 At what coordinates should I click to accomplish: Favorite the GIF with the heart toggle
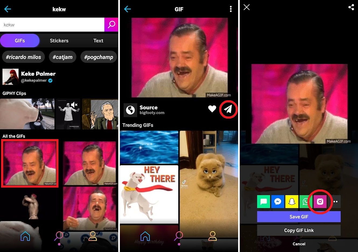click(212, 109)
